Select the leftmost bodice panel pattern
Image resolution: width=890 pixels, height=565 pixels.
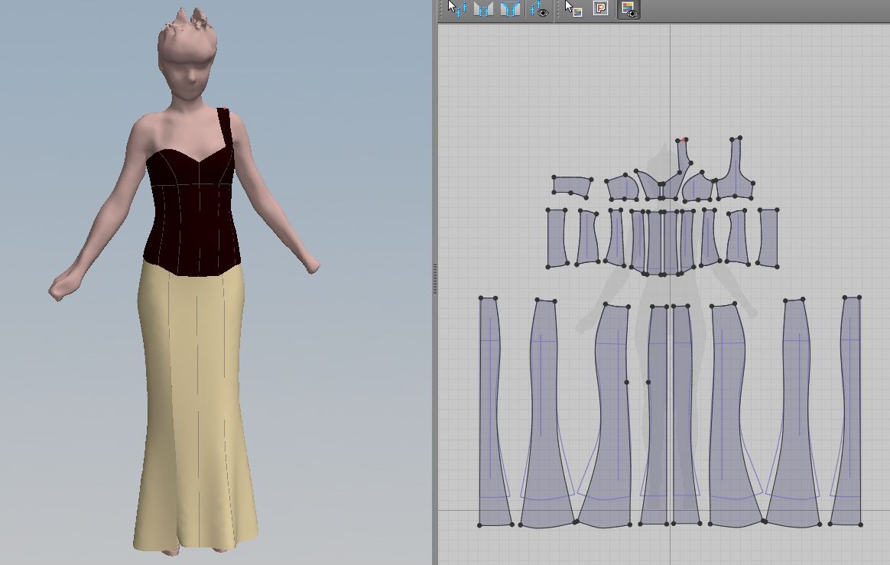[x=556, y=237]
